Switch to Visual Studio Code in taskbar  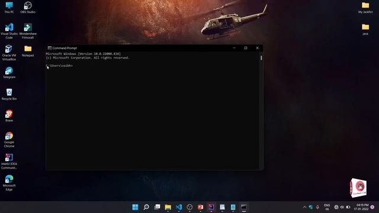tap(179, 207)
